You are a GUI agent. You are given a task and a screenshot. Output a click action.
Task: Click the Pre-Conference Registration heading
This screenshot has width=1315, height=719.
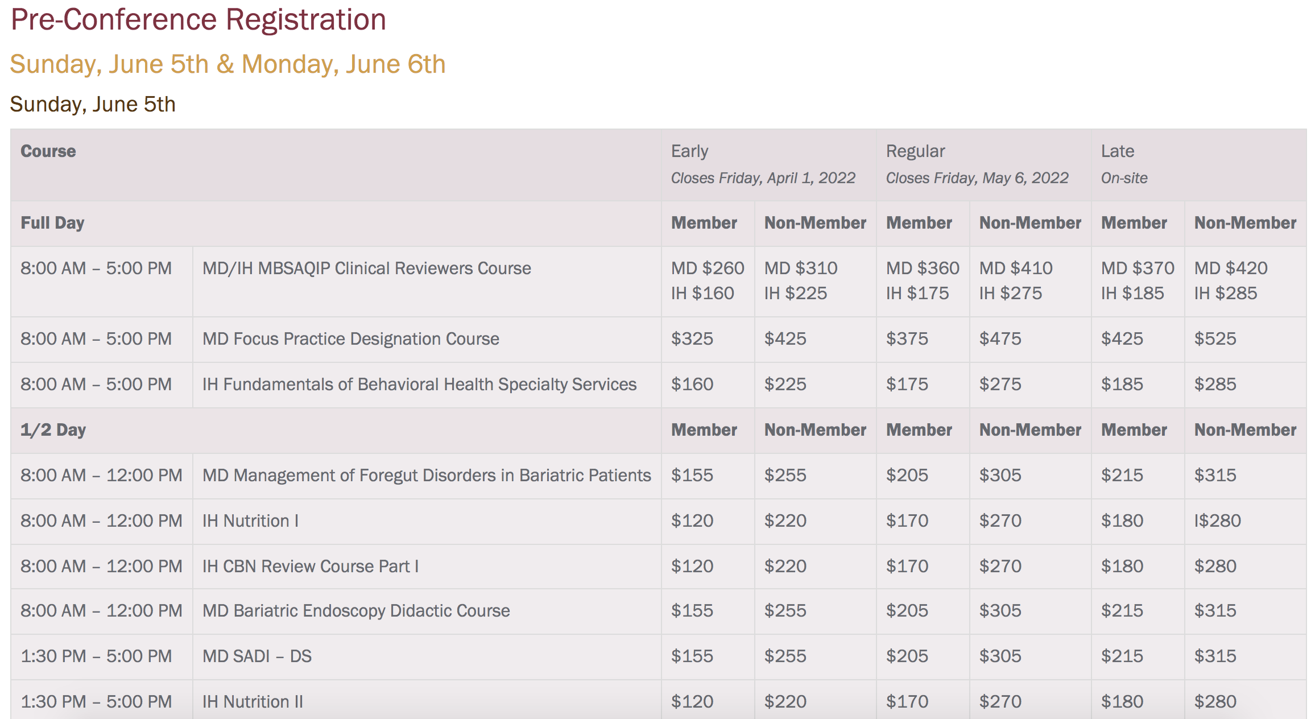199,20
